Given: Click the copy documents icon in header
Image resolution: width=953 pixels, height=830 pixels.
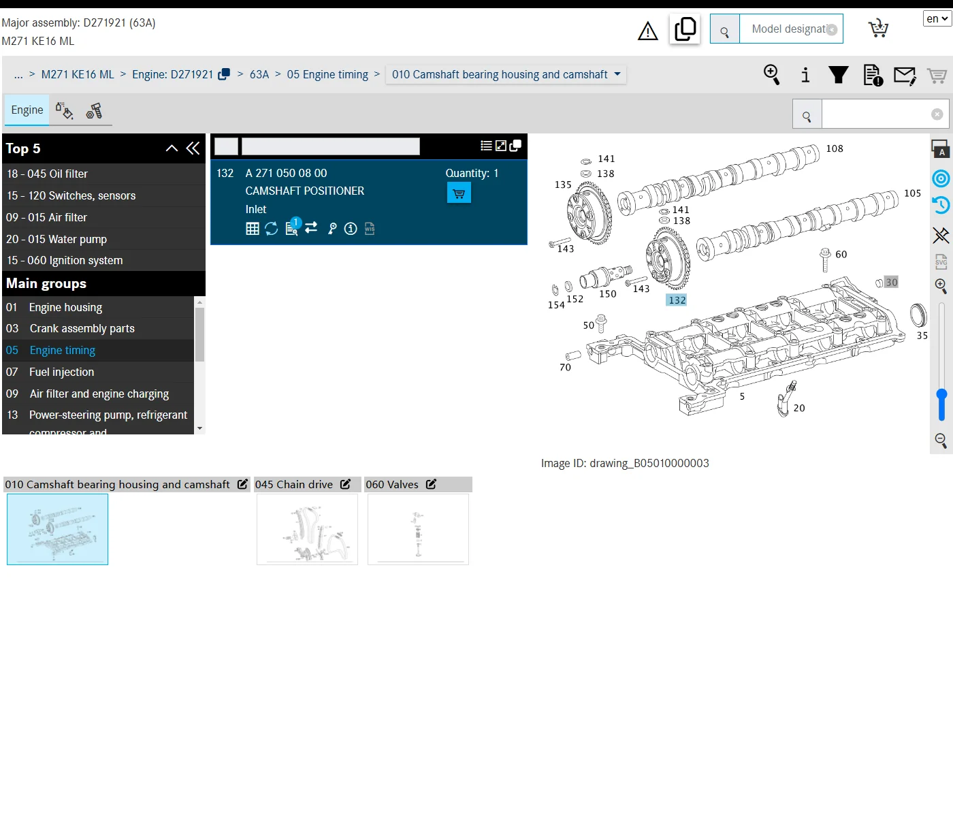Looking at the screenshot, I should click(x=685, y=29).
